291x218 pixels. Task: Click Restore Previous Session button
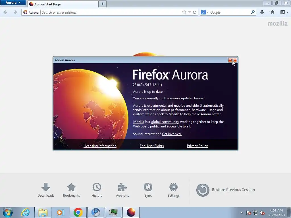pos(225,190)
